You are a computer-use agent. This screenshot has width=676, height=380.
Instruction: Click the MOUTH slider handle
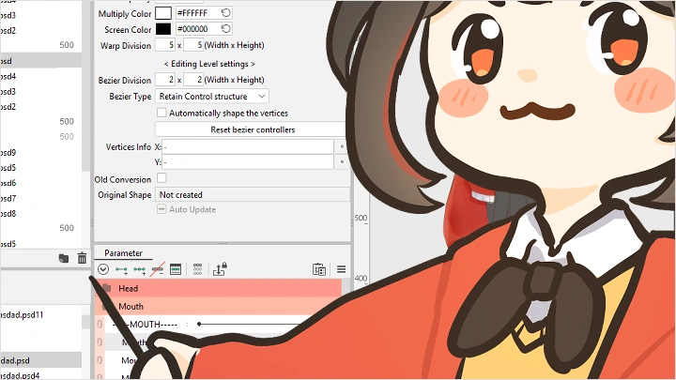coord(199,324)
